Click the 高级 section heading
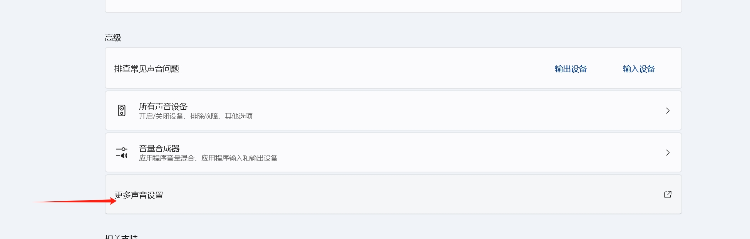750x239 pixels. click(x=113, y=38)
